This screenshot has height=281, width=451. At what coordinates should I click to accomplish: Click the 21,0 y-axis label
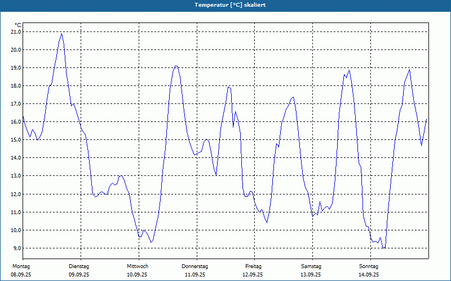tap(16, 32)
